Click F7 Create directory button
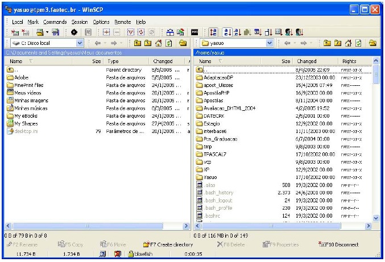Screen dimensions: 385x262 point(168,244)
